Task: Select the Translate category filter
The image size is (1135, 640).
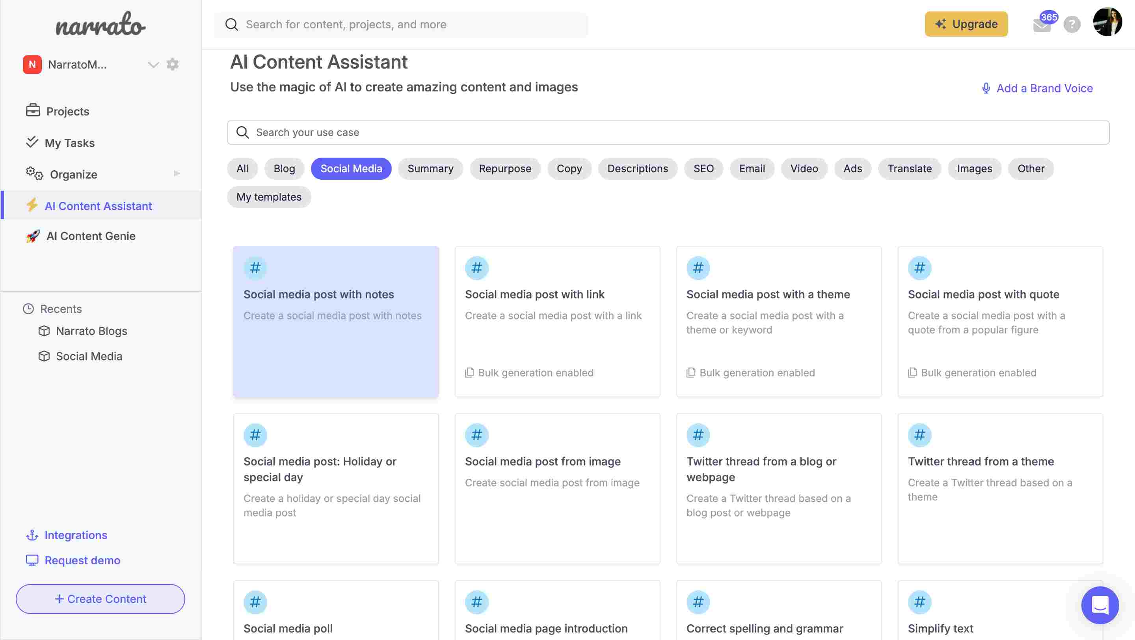Action: pyautogui.click(x=910, y=168)
